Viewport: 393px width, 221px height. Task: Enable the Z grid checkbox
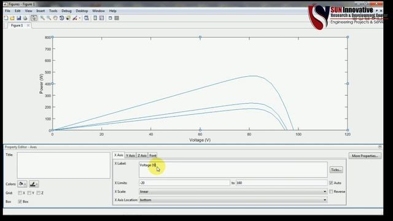click(38, 193)
